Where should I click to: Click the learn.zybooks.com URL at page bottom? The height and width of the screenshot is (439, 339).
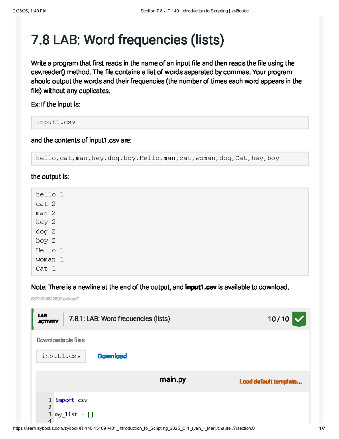(x=134, y=428)
